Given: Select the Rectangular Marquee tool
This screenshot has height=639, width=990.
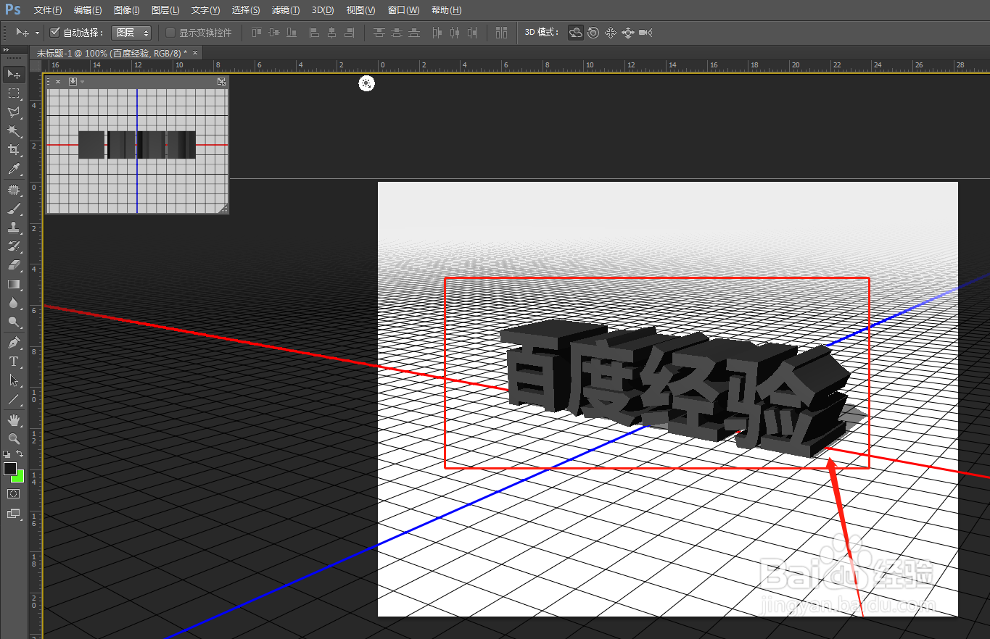Looking at the screenshot, I should [x=14, y=93].
